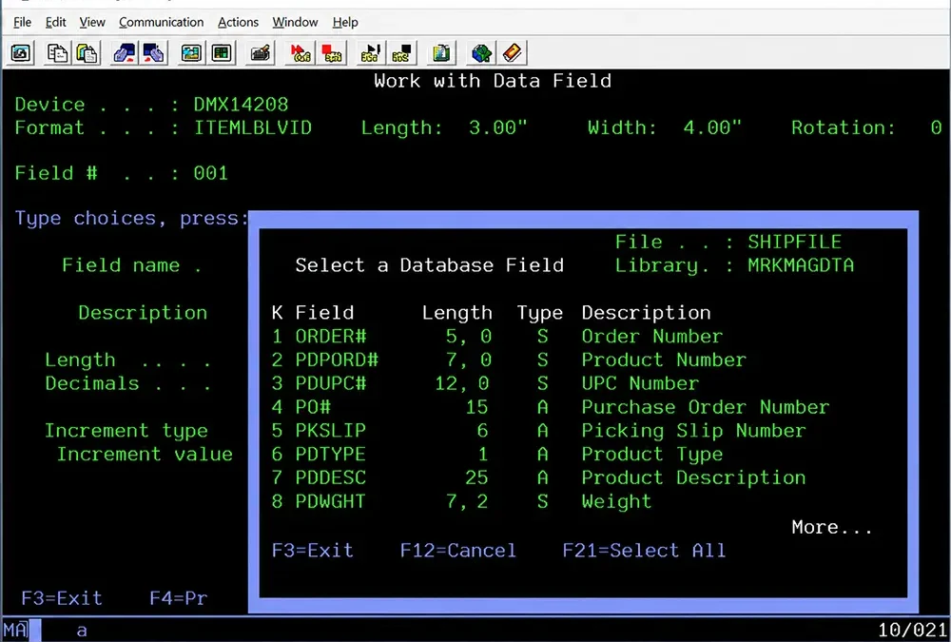This screenshot has height=642, width=951.
Task: Select the PKSLIP field row
Action: pyautogui.click(x=538, y=431)
